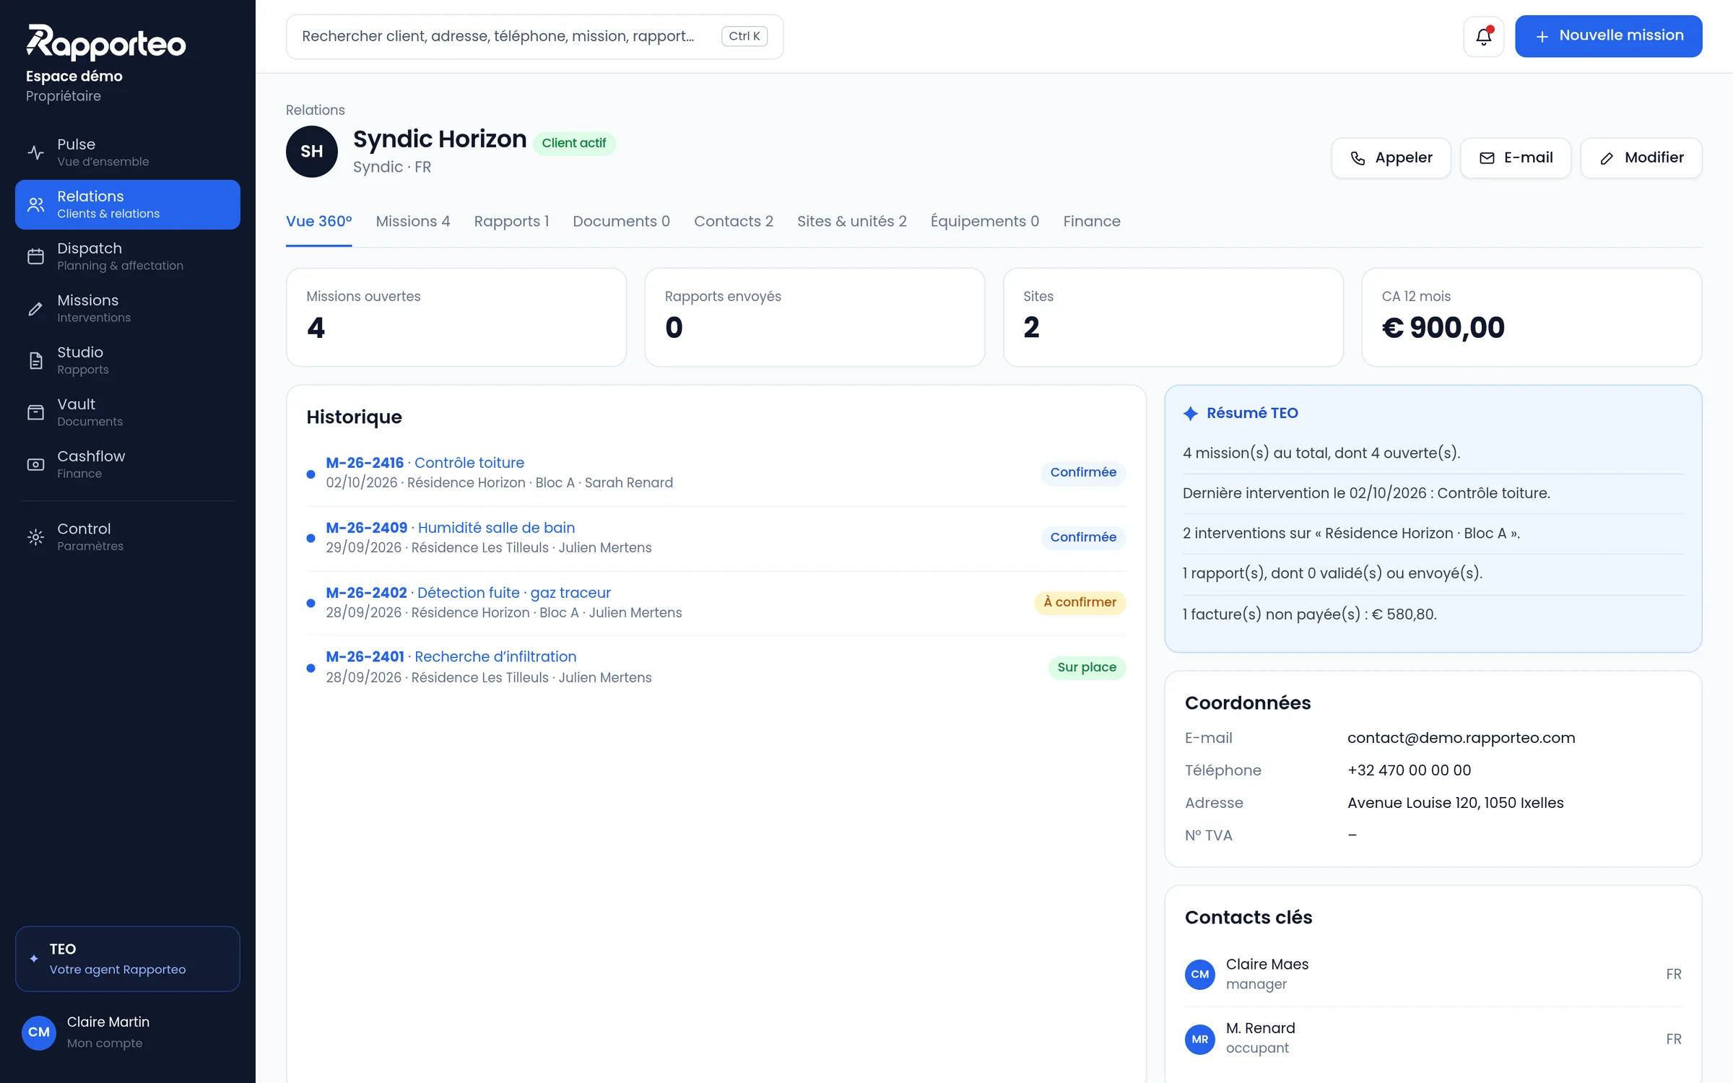The image size is (1733, 1083).
Task: Click the Rapporteo logo
Action: (106, 42)
